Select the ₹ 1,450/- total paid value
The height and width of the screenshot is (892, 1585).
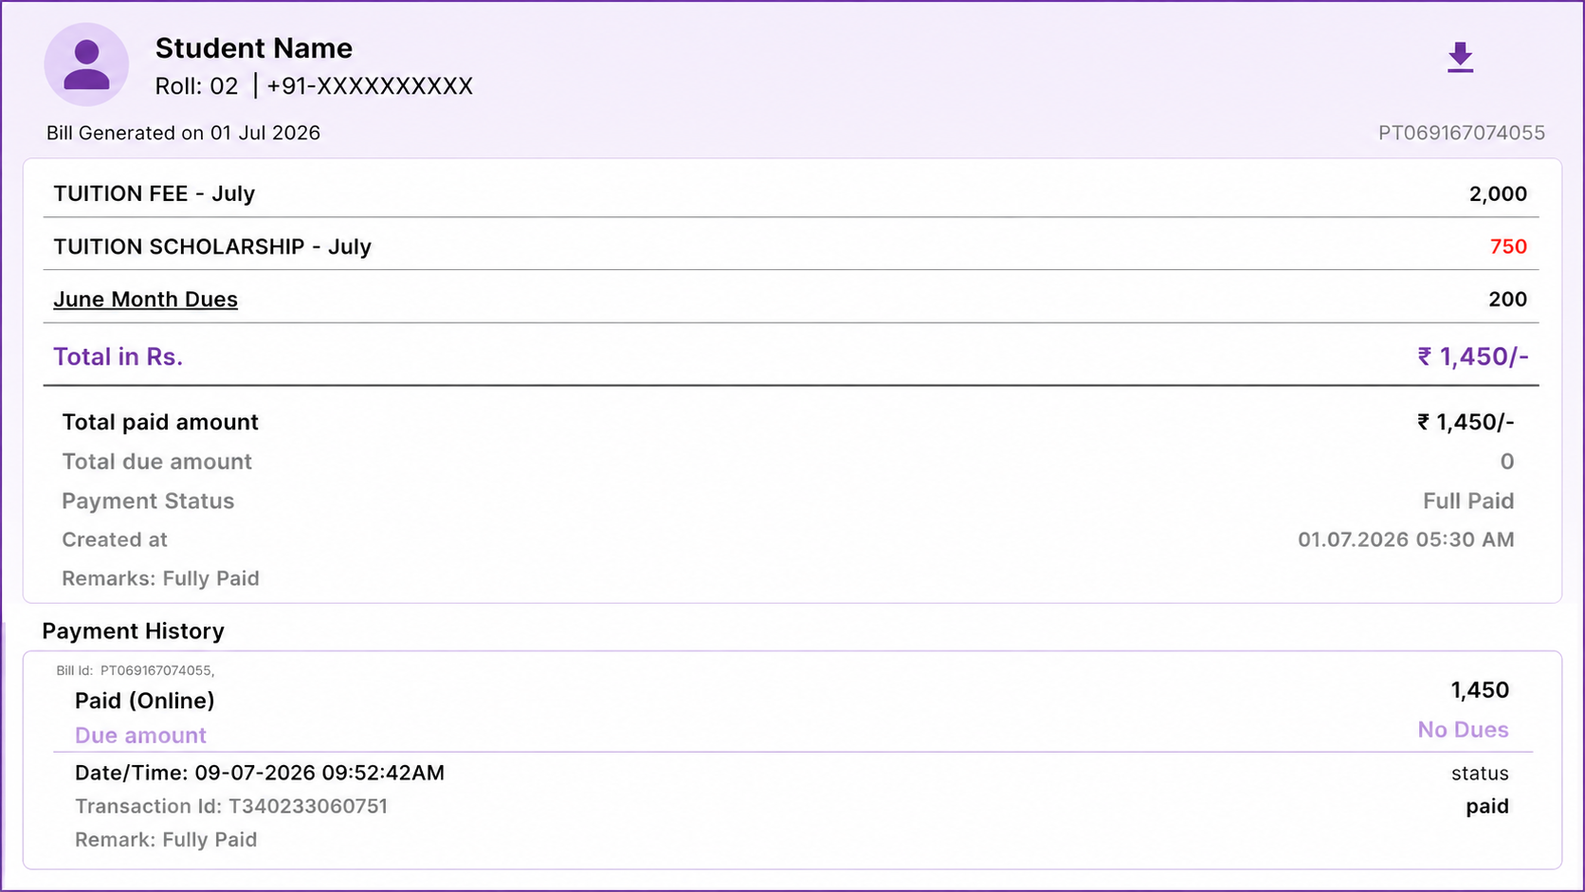coord(1466,422)
